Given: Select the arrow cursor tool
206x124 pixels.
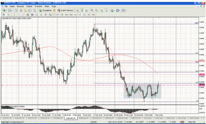Looking at the screenshot, I should click(x=4, y=15).
